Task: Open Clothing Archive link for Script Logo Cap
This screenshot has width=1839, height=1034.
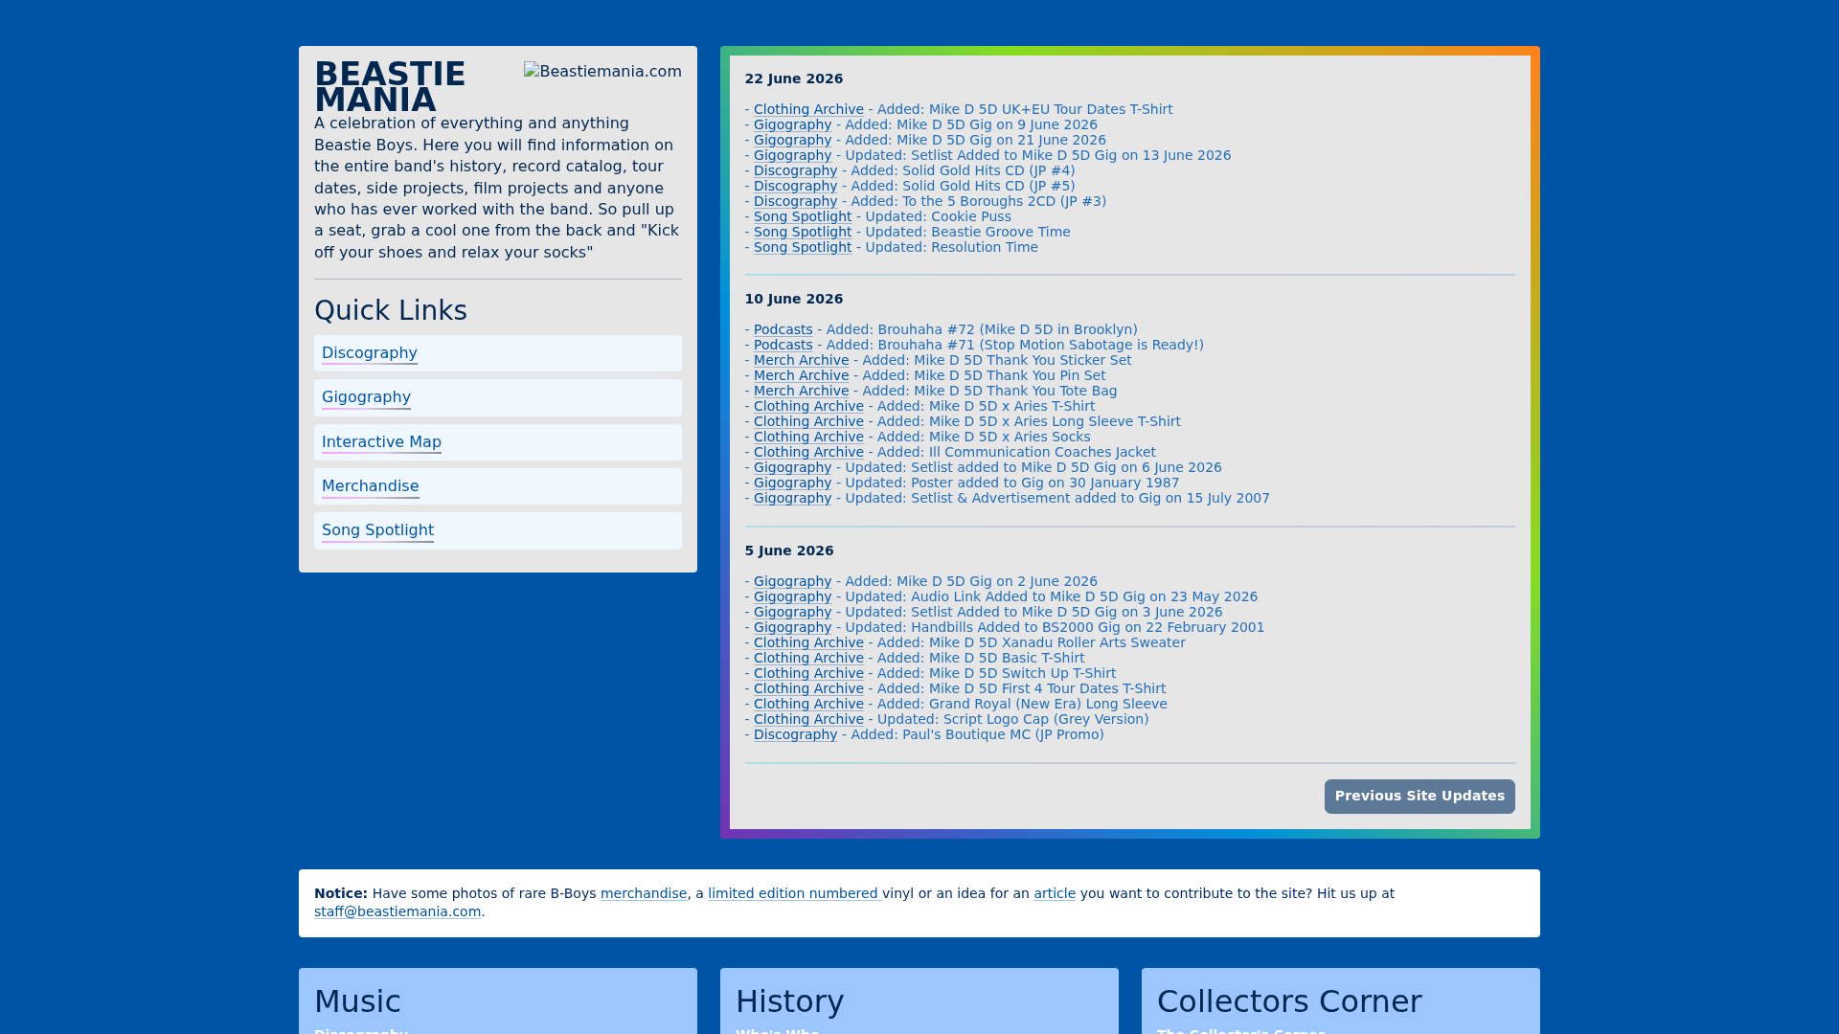Action: (808, 720)
